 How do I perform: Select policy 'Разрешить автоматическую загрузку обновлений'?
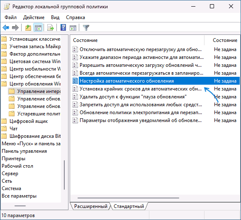click(x=141, y=65)
